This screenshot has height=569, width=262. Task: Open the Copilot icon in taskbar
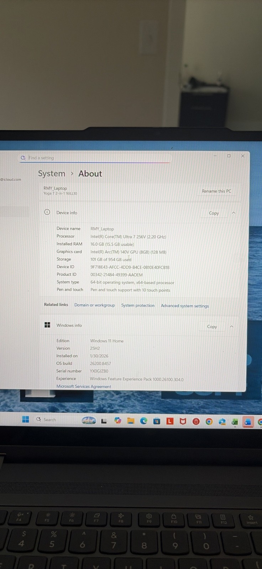(x=118, y=421)
